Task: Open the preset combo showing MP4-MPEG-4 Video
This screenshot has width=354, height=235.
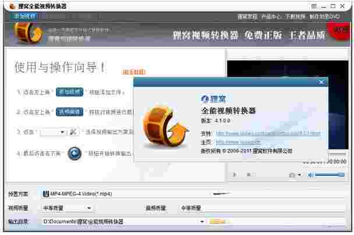Action: click(193, 194)
